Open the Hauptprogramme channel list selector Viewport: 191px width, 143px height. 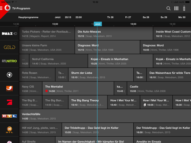(28, 17)
